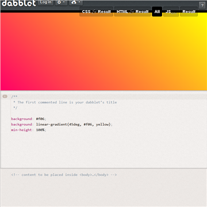Click the #f06 background value in CSS
This screenshot has height=207, width=207.
(40, 119)
